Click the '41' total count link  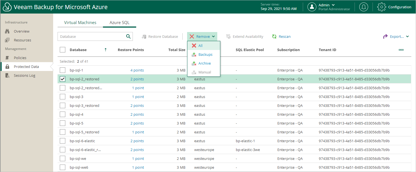(x=86, y=61)
